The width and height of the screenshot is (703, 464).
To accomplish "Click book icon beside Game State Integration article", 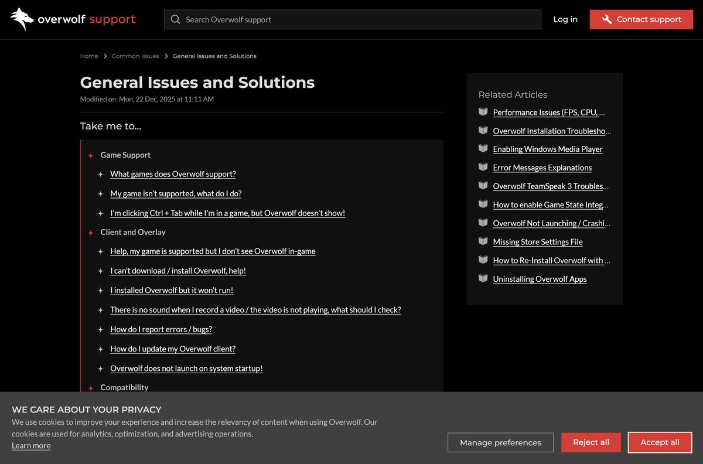I will tap(483, 204).
